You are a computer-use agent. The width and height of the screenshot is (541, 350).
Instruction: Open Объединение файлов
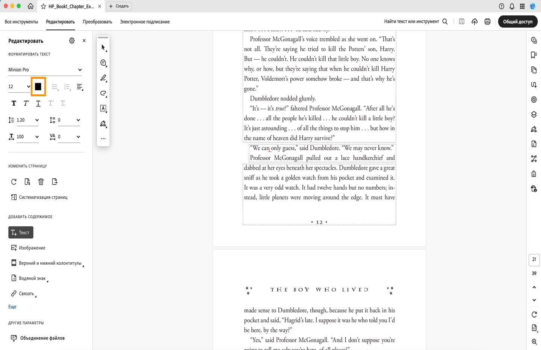coord(38,338)
